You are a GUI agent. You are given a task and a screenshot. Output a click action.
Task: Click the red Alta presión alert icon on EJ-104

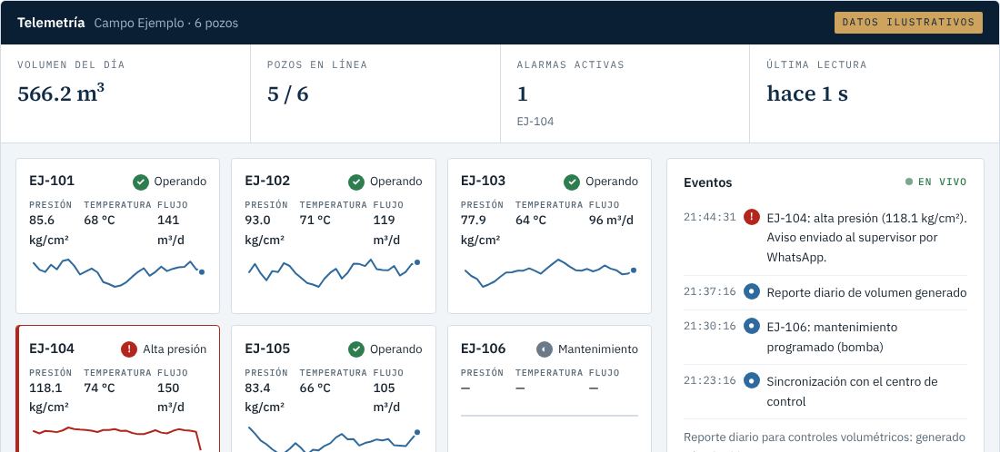tap(129, 349)
